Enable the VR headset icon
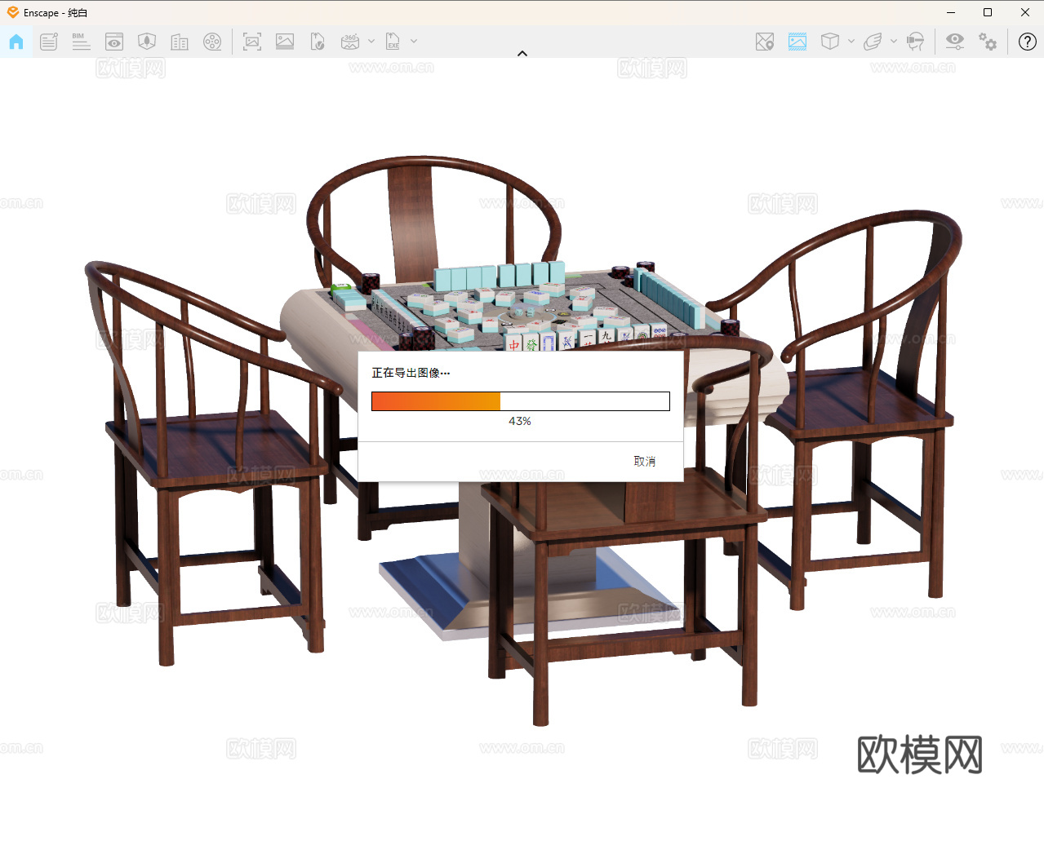Viewport: 1044px width, 841px height. point(916,42)
